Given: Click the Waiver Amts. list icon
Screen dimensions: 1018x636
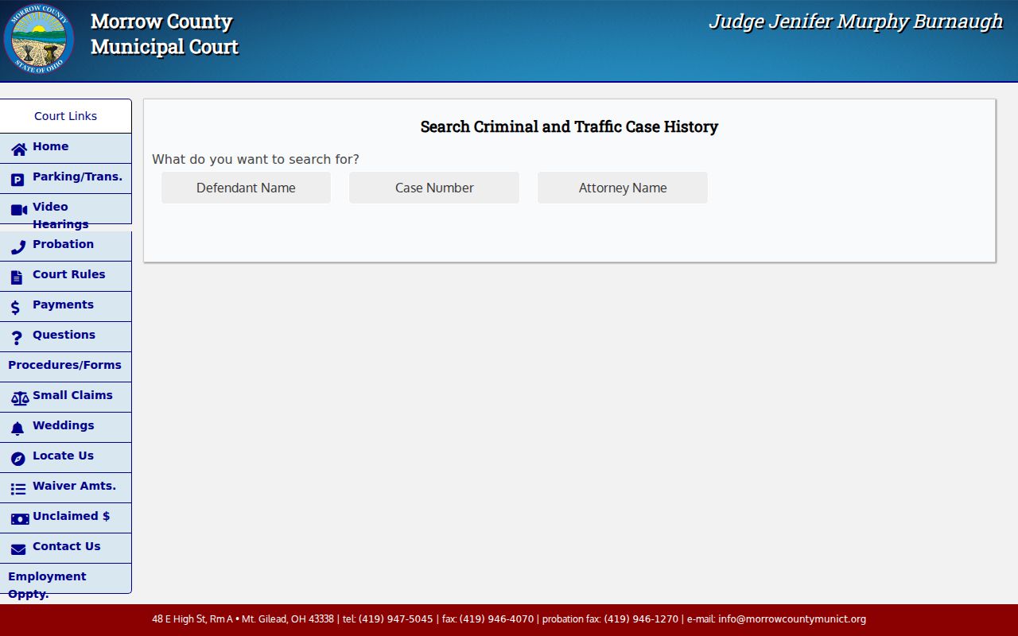Looking at the screenshot, I should (18, 490).
